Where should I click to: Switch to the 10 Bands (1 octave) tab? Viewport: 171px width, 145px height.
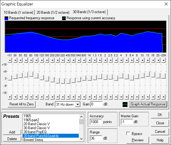[x=18, y=12]
